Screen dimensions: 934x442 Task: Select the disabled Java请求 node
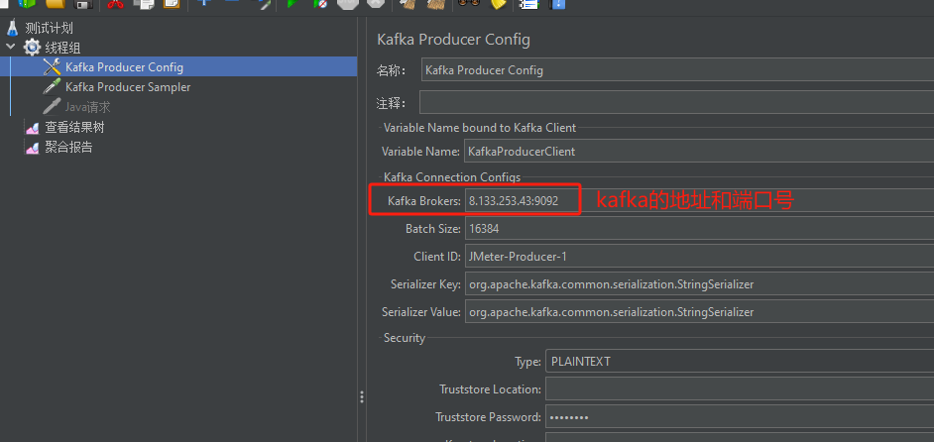[x=88, y=107]
